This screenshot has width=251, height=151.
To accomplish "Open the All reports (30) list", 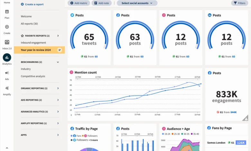I will (x=29, y=24).
